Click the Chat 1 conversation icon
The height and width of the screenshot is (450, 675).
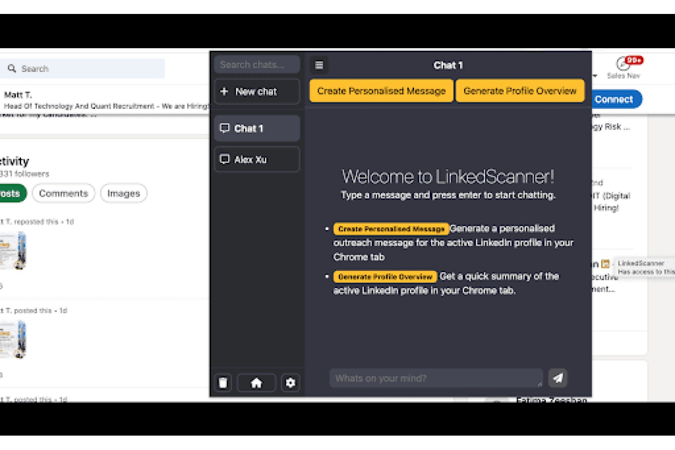point(225,128)
